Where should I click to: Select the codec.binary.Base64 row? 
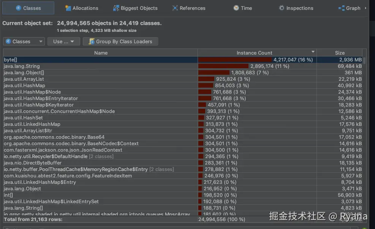tap(183, 137)
